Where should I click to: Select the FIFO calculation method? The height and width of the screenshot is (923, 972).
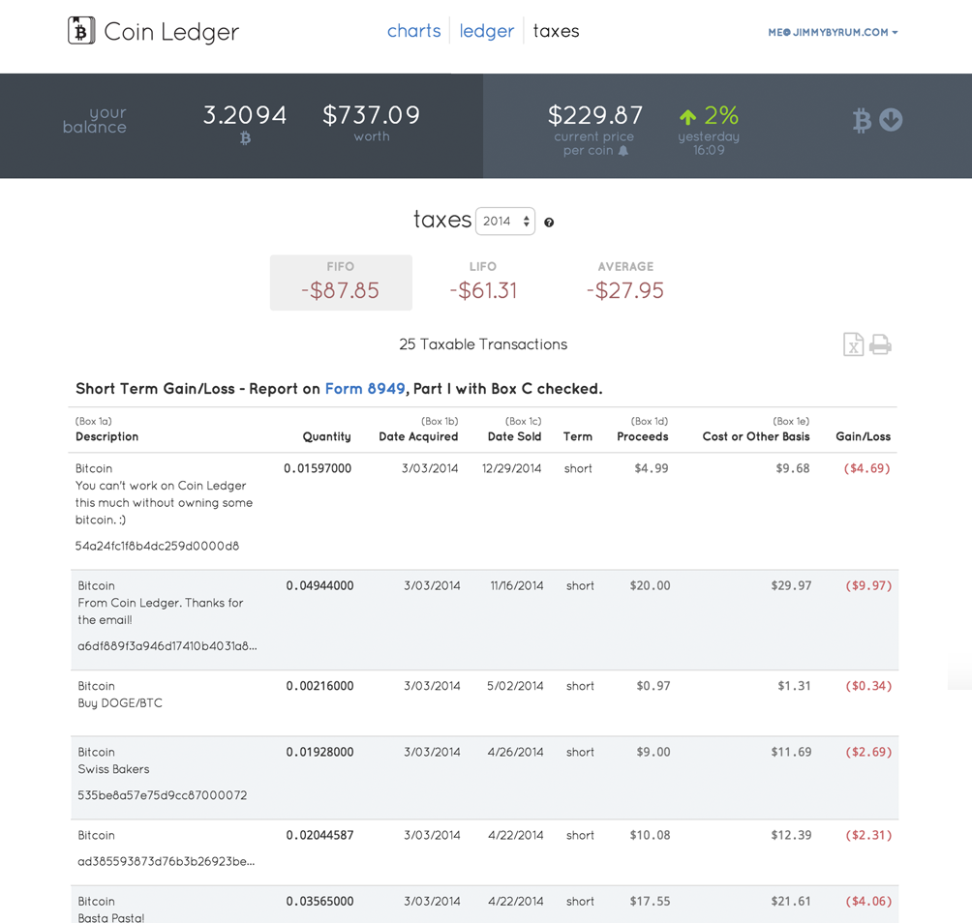click(x=341, y=283)
